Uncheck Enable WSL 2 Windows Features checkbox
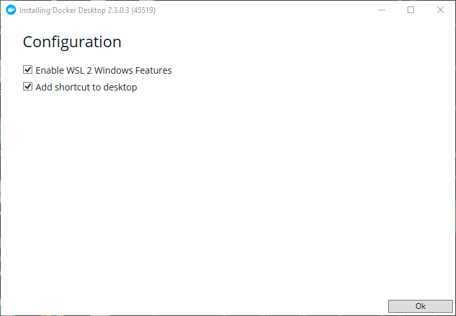 28,70
